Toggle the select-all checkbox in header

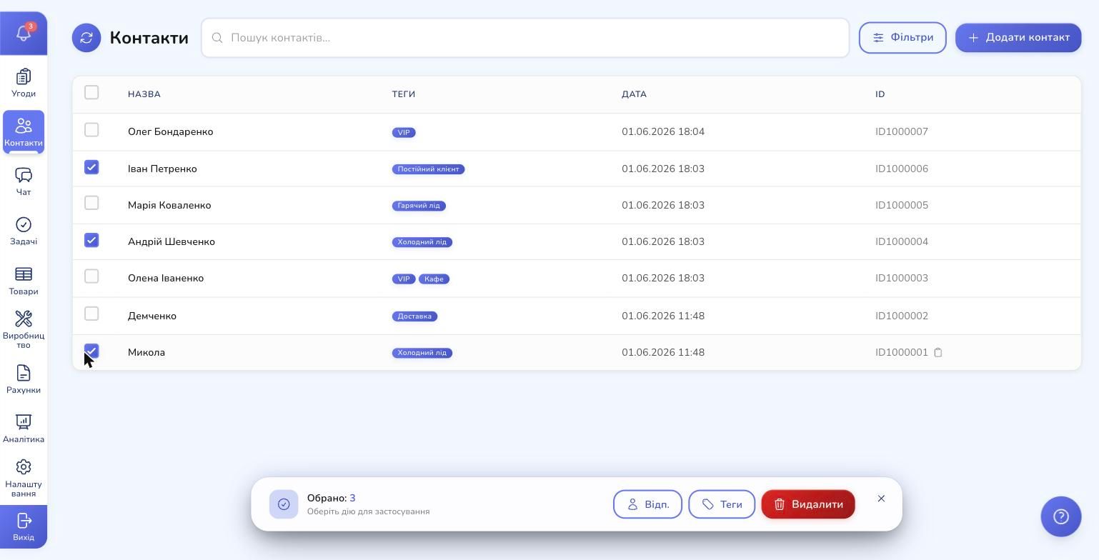91,92
